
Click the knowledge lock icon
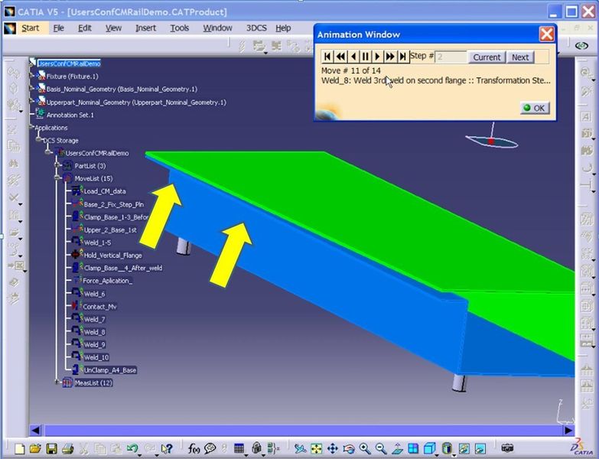[256, 448]
